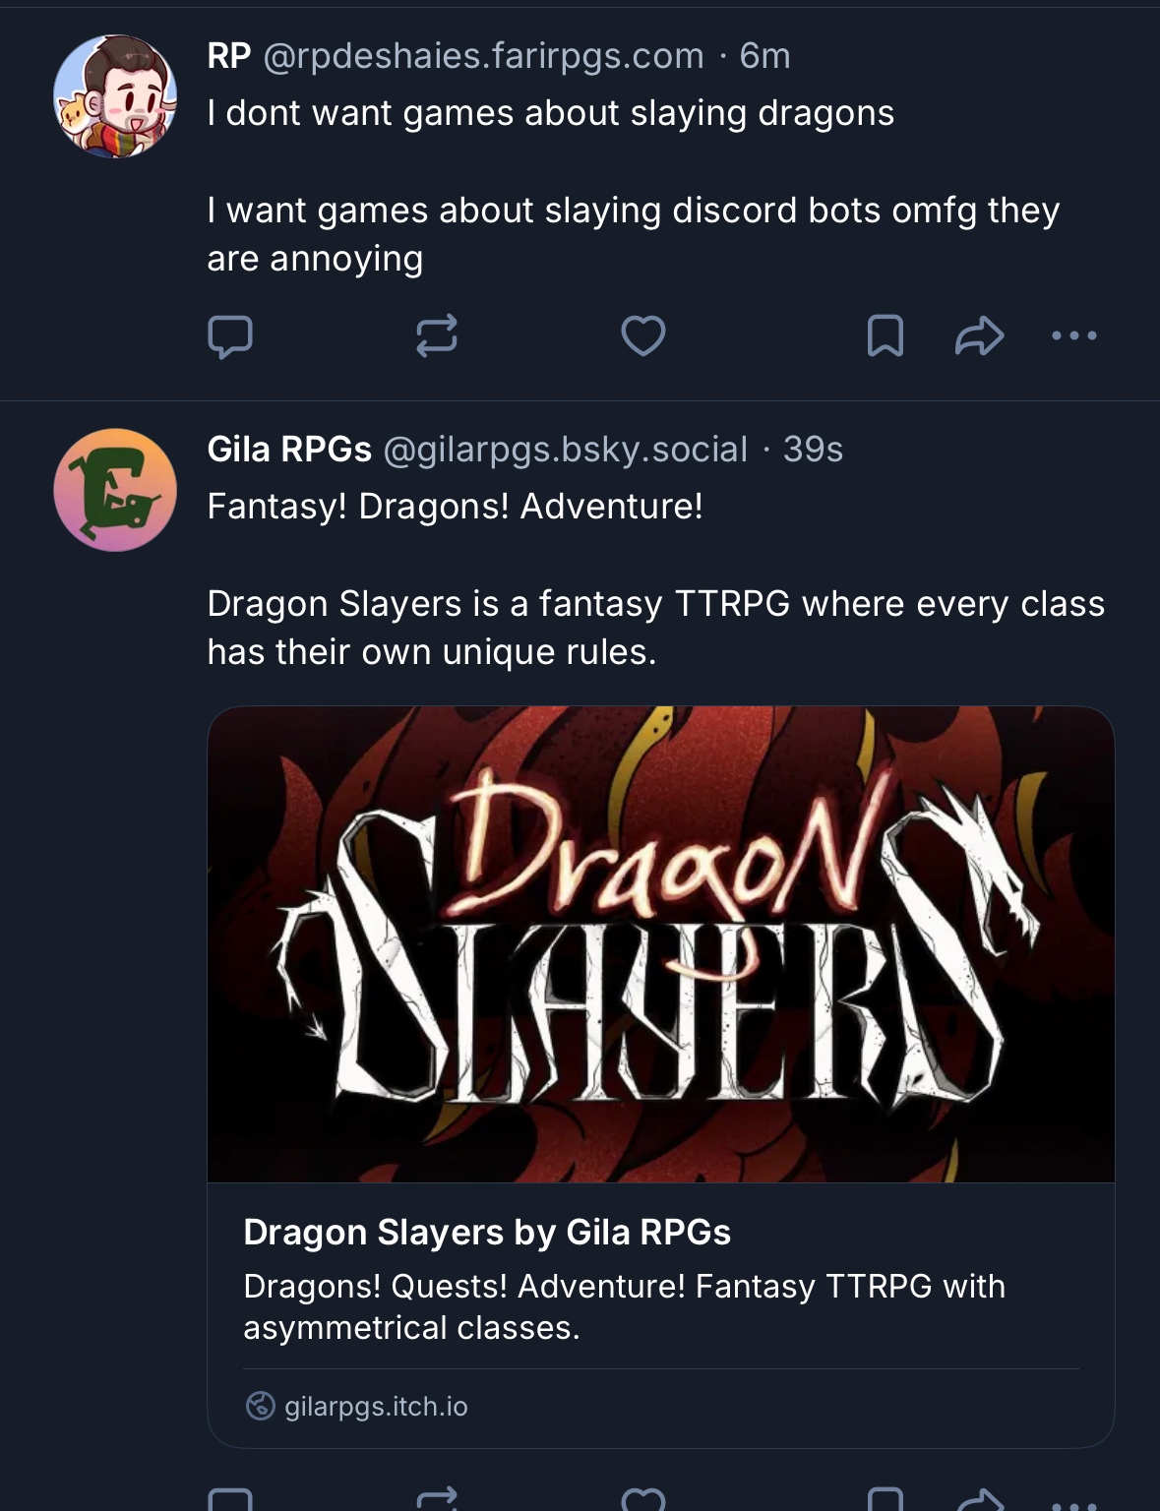The width and height of the screenshot is (1160, 1511).
Task: Bookmark RP's post
Action: [885, 336]
